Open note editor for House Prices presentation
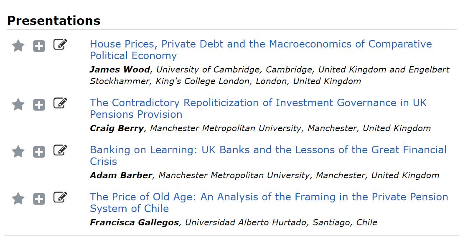The image size is (468, 252). tap(60, 45)
